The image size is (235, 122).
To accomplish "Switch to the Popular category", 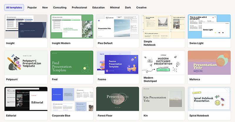I will [x=32, y=8].
